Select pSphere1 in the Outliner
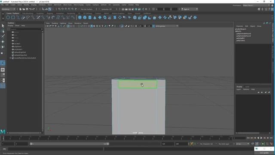Screen dimensions: 275x155 (x=18, y=46)
